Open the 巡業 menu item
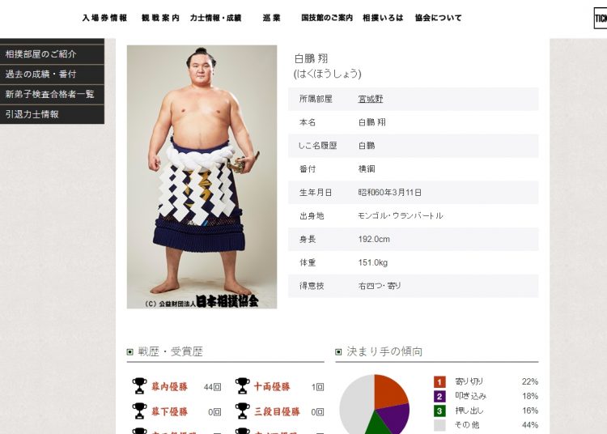 [271, 18]
